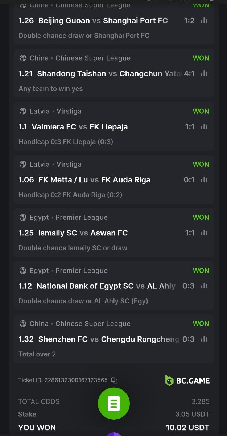Open Chinese Super League above Shenzhen FC match
This screenshot has width=227, height=436.
(93, 324)
